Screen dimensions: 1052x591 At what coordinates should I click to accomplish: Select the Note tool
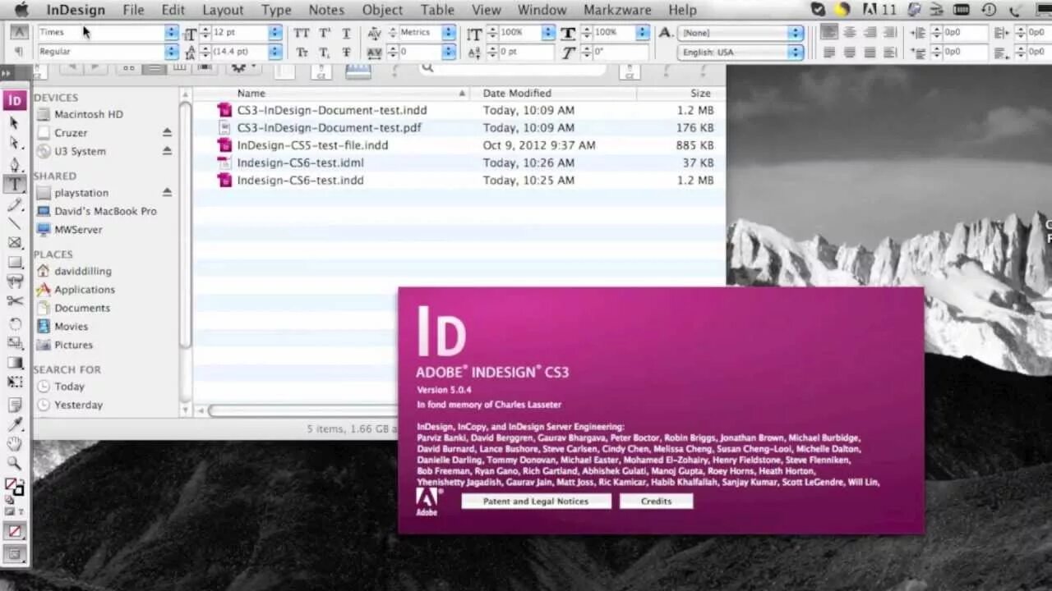point(14,405)
